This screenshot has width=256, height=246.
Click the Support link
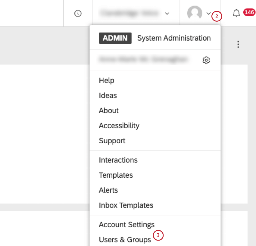(112, 141)
